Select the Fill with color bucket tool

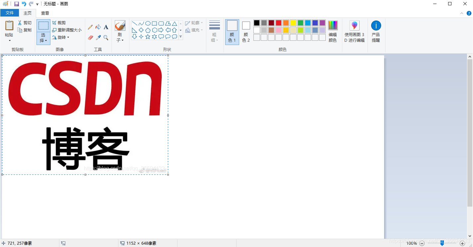(98, 27)
